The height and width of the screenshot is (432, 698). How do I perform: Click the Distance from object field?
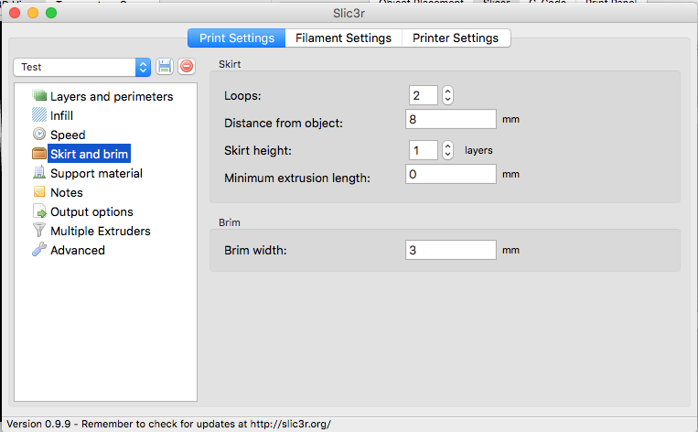[451, 119]
